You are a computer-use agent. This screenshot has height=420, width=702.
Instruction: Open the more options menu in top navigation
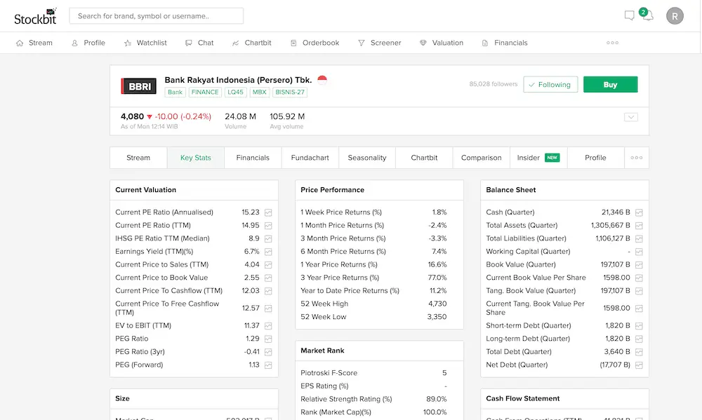coord(612,43)
